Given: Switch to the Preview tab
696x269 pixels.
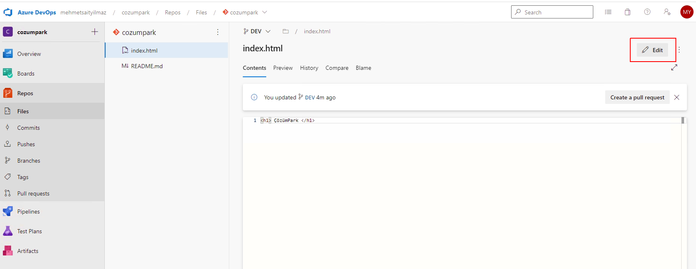Looking at the screenshot, I should (x=283, y=68).
